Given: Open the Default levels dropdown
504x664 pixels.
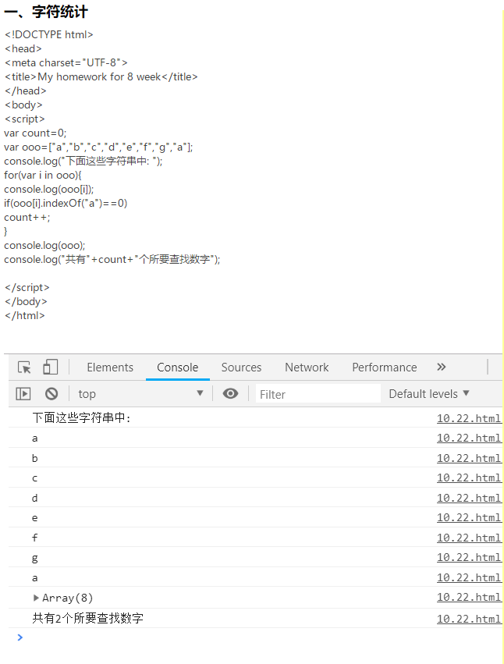Looking at the screenshot, I should point(429,394).
